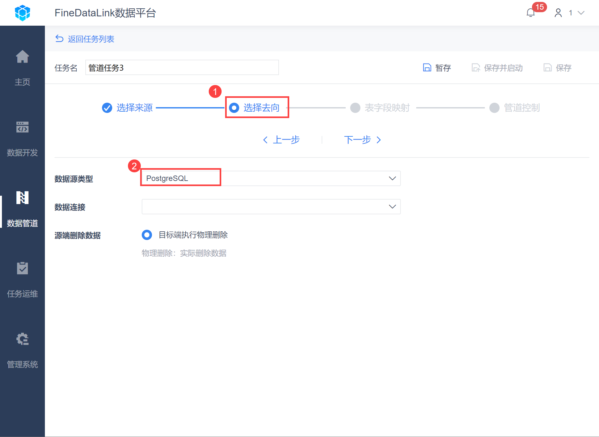Open the notification bell
599x437 pixels.
click(531, 13)
